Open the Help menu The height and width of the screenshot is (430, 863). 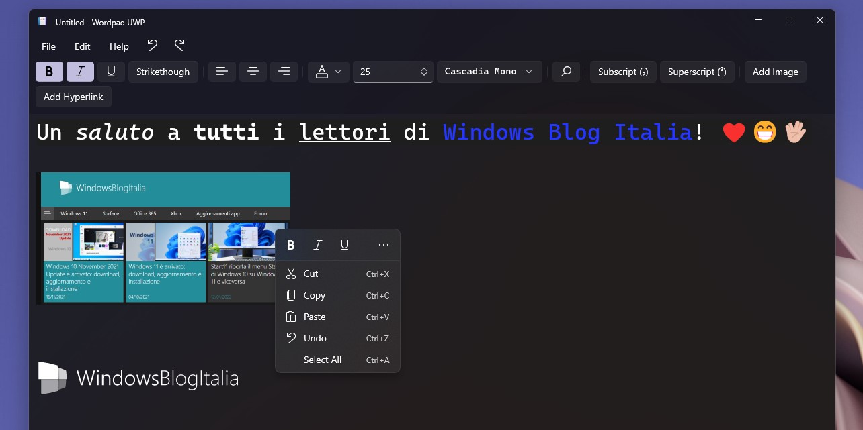point(119,46)
